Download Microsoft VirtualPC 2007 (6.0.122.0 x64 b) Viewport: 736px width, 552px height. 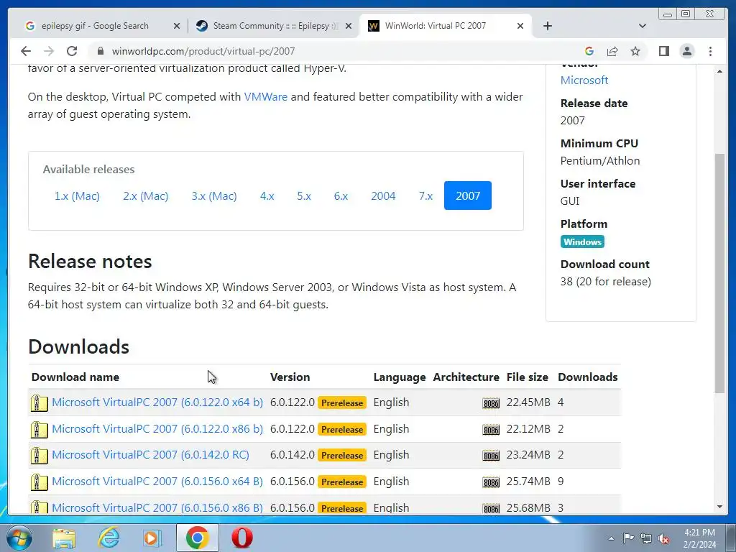tap(157, 402)
